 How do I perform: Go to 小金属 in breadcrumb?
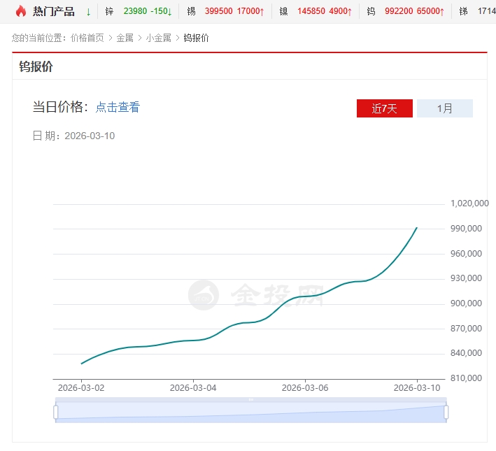point(159,38)
